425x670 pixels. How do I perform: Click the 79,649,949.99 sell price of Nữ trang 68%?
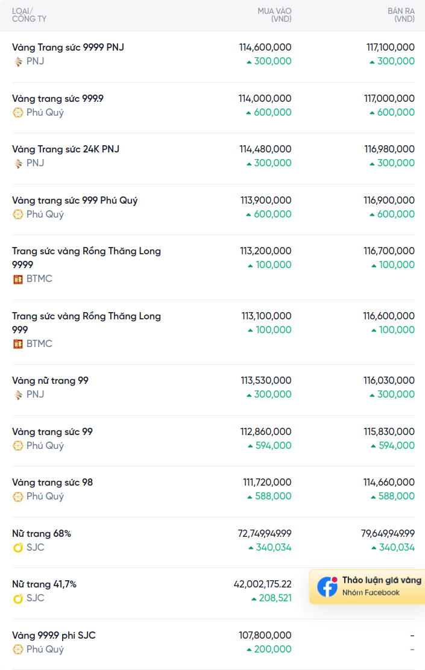point(388,534)
